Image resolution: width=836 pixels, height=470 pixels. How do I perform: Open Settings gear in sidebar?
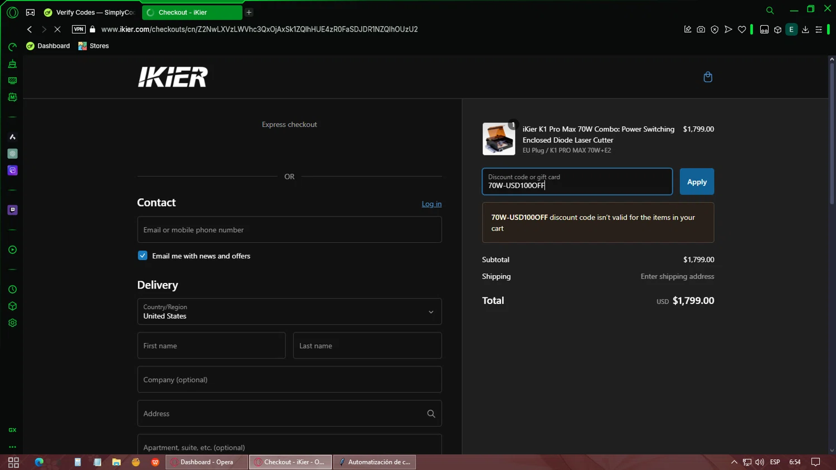click(x=12, y=323)
